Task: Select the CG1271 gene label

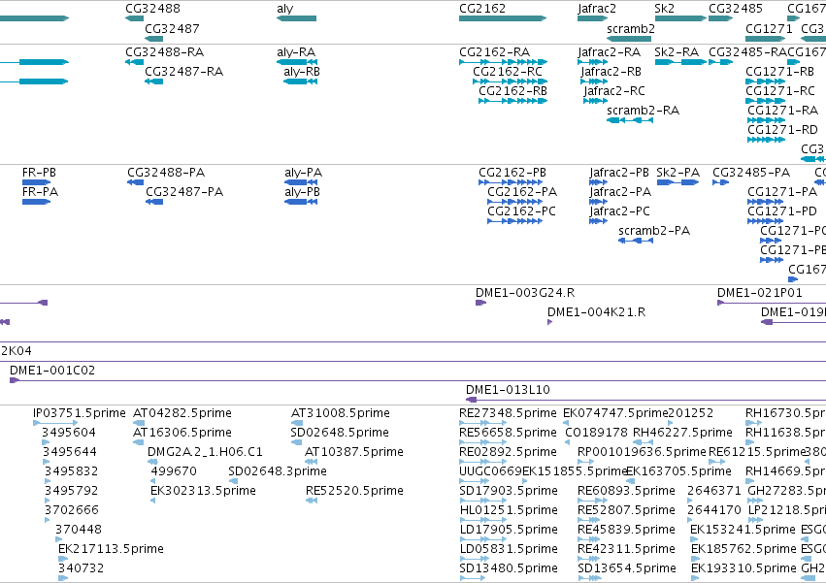Action: point(769,28)
